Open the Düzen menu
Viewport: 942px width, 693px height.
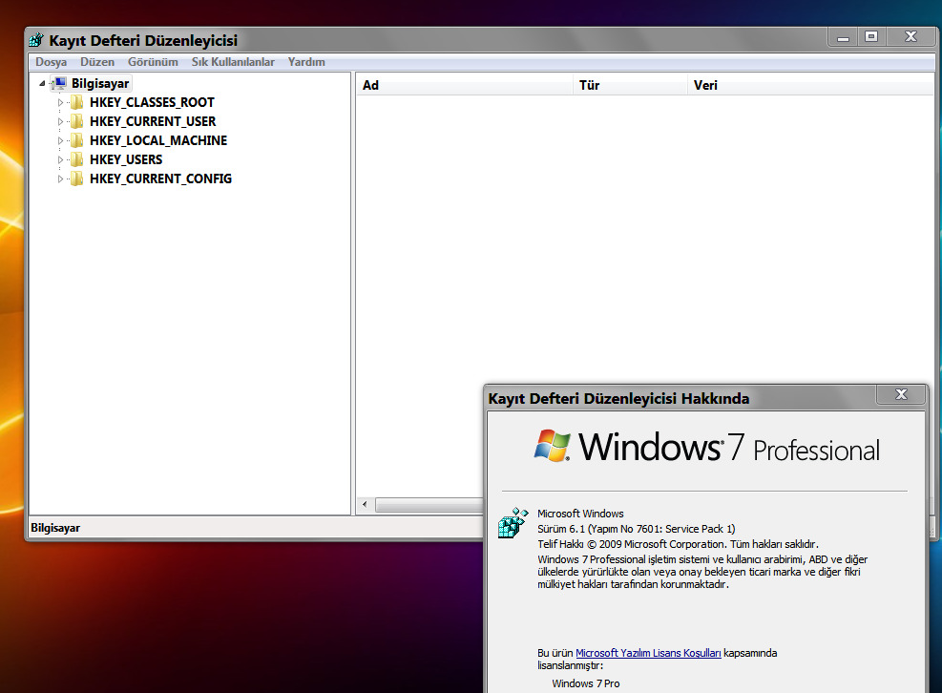coord(97,62)
